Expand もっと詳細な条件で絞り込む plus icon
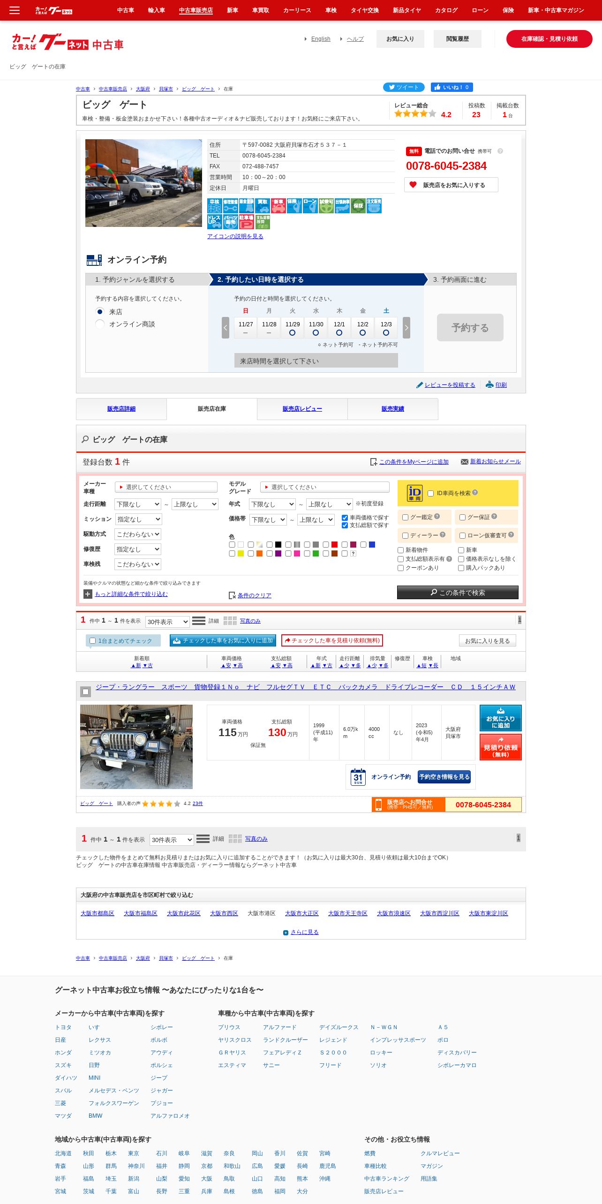 coord(88,594)
